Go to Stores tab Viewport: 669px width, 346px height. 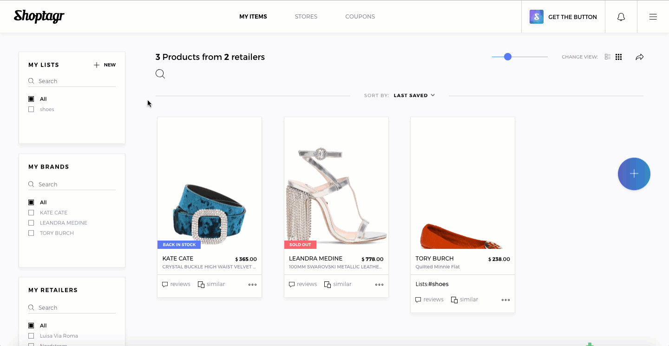point(306,17)
